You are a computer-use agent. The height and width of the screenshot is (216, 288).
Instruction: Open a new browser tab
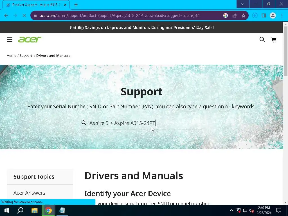click(x=76, y=5)
